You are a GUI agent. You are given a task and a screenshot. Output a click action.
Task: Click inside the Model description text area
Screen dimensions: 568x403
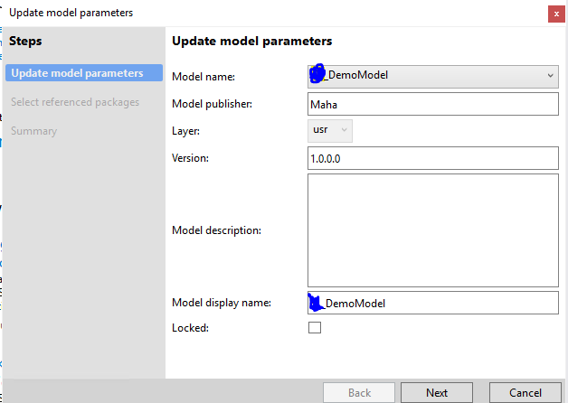(433, 229)
